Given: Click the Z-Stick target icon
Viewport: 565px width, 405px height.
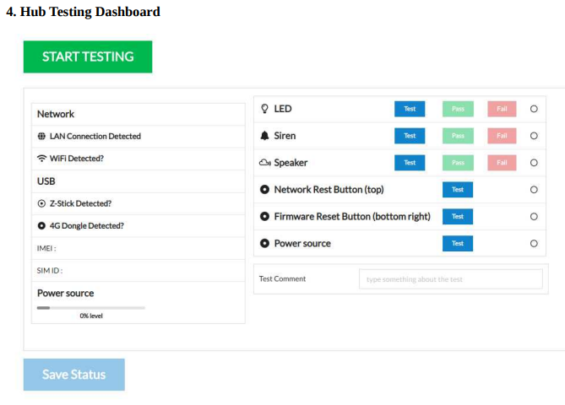Looking at the screenshot, I should (x=41, y=203).
